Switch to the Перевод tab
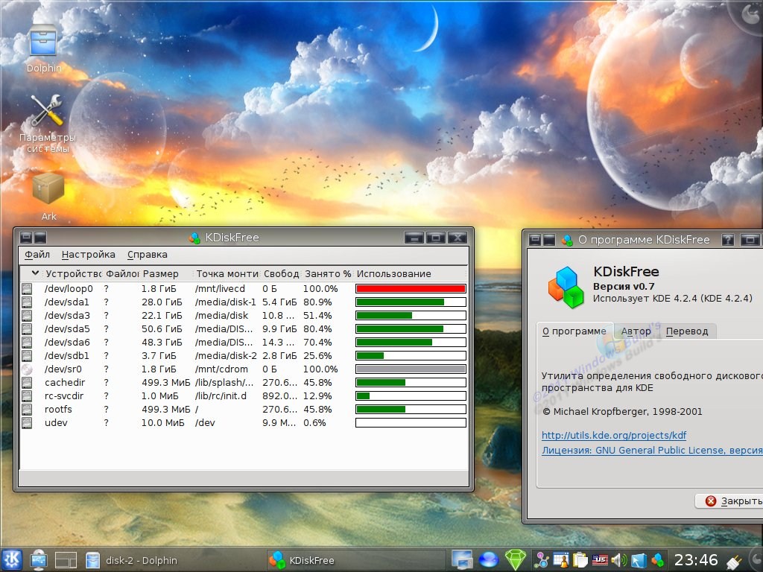The image size is (763, 572). click(x=686, y=331)
